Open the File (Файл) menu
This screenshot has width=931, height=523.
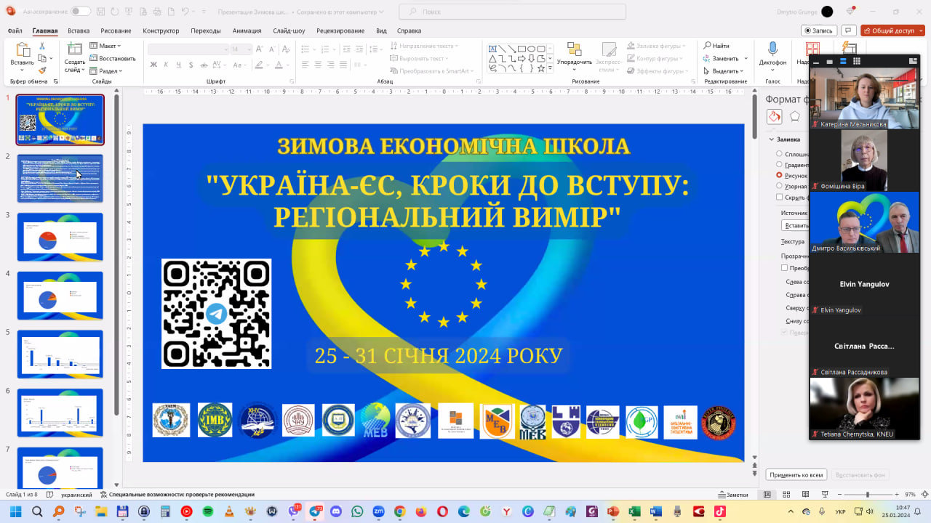[x=15, y=31]
